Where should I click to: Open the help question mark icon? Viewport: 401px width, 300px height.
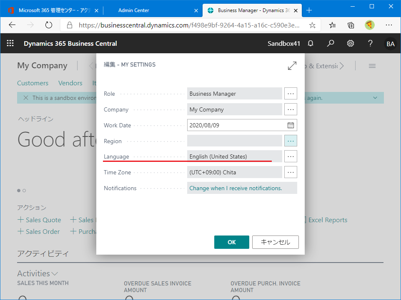click(x=370, y=43)
